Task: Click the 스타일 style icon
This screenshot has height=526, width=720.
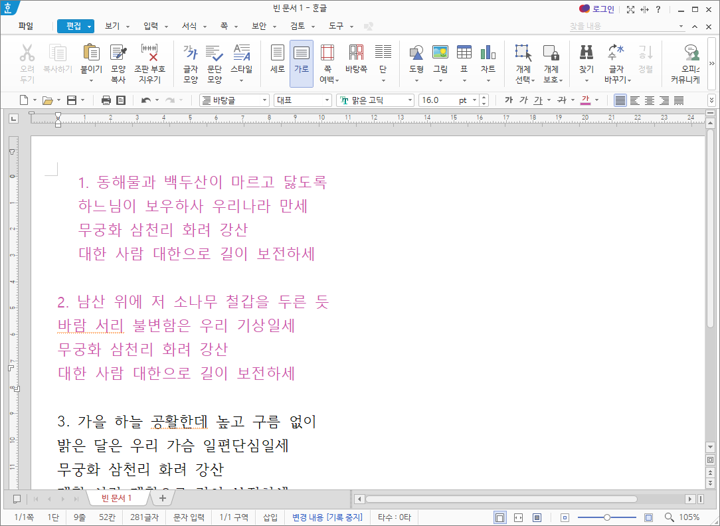Action: [x=242, y=52]
